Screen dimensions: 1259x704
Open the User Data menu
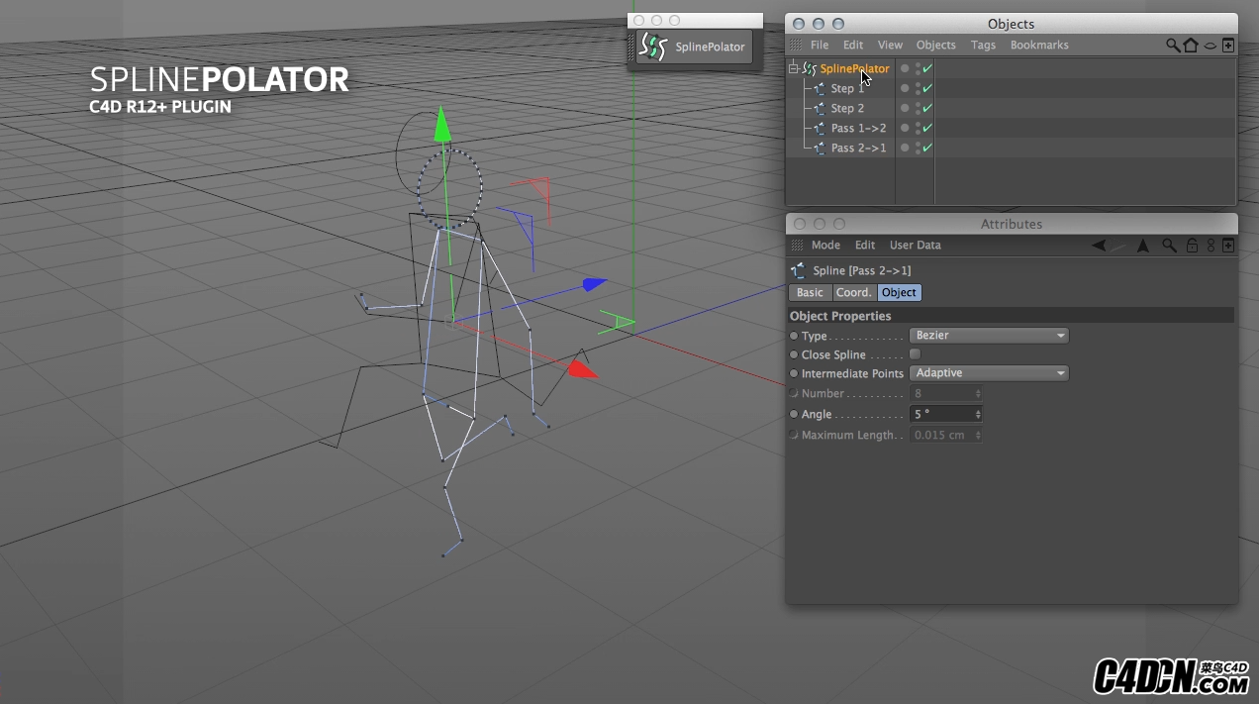[x=915, y=246]
